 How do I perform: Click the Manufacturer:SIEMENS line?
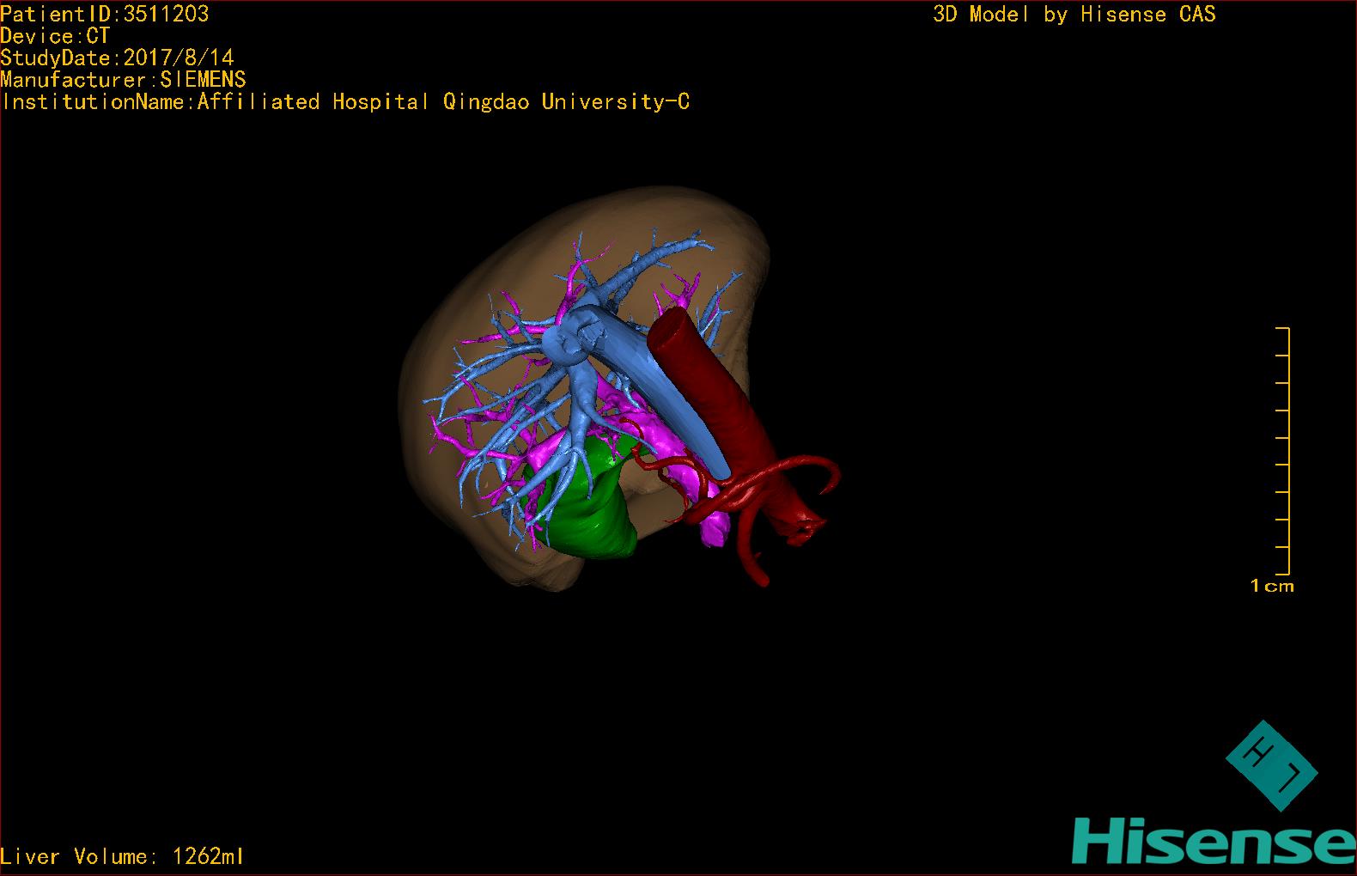(x=123, y=80)
